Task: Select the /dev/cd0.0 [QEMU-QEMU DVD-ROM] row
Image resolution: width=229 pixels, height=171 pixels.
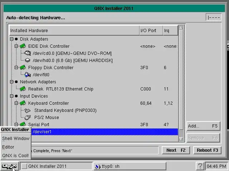Action: pyautogui.click(x=94, y=53)
